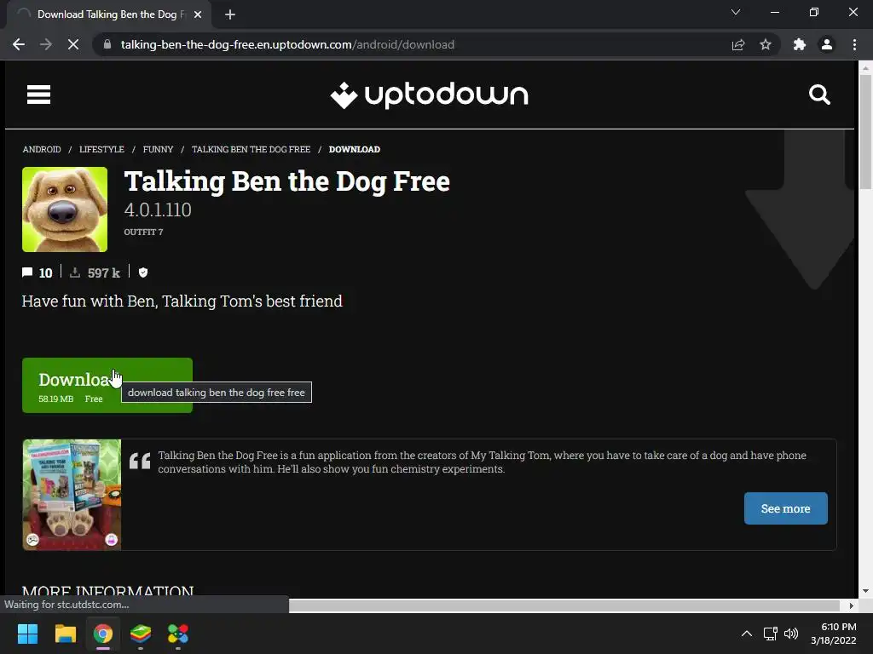Click the scrollbar down arrow
873x654 pixels.
click(865, 591)
